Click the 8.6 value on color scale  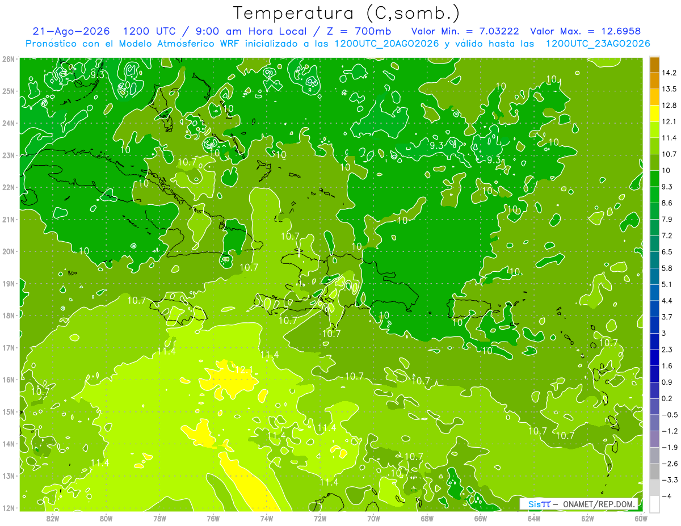(x=667, y=203)
